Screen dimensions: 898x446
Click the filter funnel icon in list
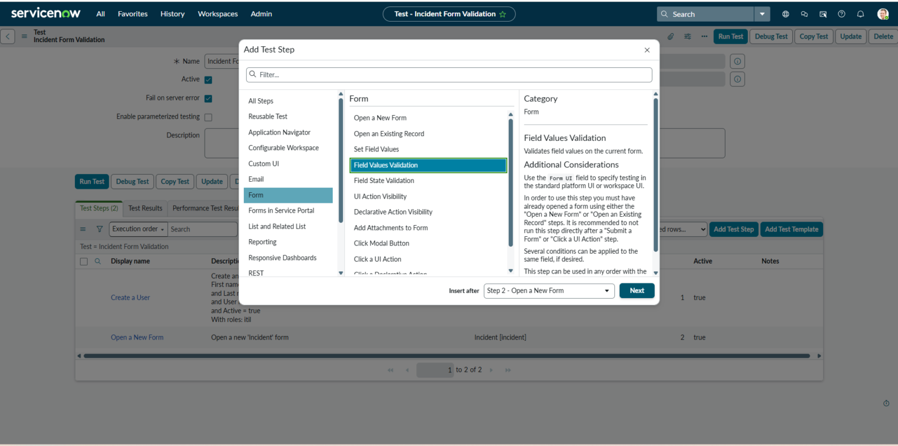click(99, 229)
